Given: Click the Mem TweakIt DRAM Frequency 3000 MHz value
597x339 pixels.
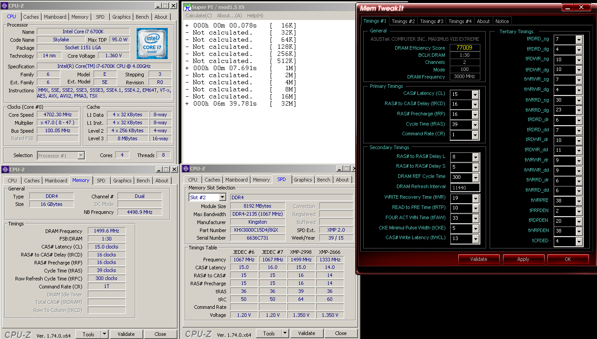Looking at the screenshot, I should point(465,77).
